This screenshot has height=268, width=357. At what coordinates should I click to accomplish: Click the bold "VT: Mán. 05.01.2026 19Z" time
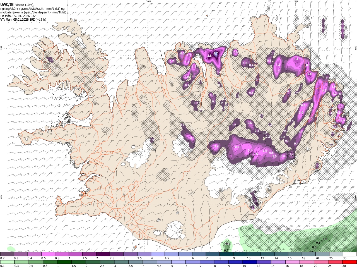tap(17, 20)
